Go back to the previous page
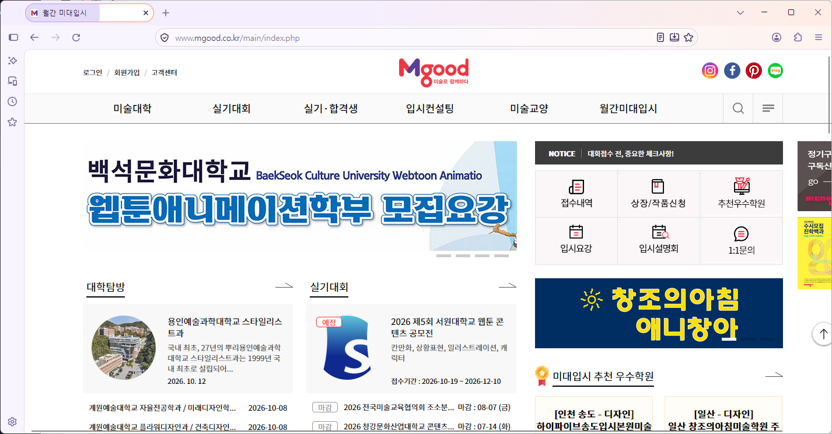 tap(34, 37)
